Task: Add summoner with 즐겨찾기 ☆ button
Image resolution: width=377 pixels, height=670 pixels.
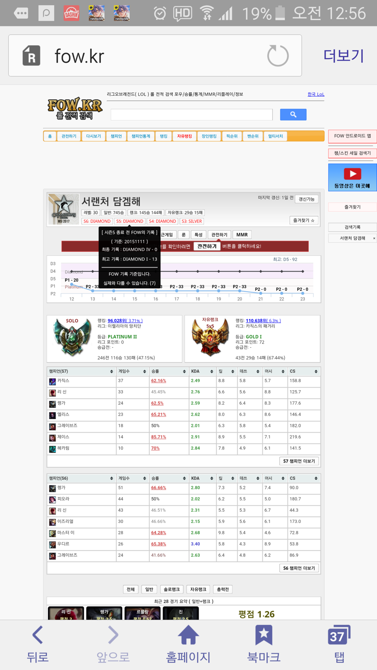Action: pyautogui.click(x=303, y=221)
